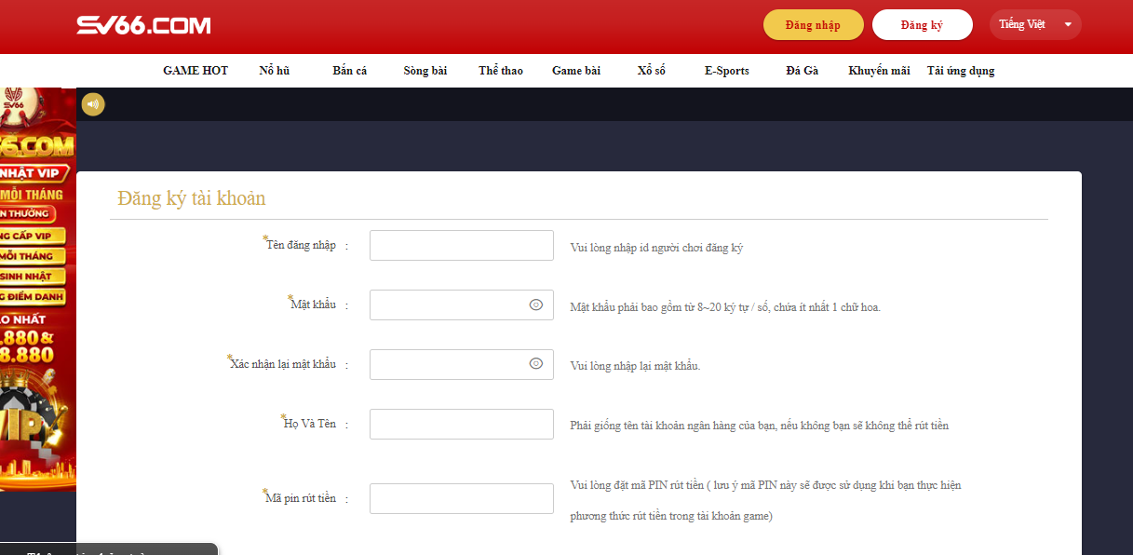Image resolution: width=1133 pixels, height=555 pixels.
Task: Open Game bài from navigation
Action: tap(575, 71)
